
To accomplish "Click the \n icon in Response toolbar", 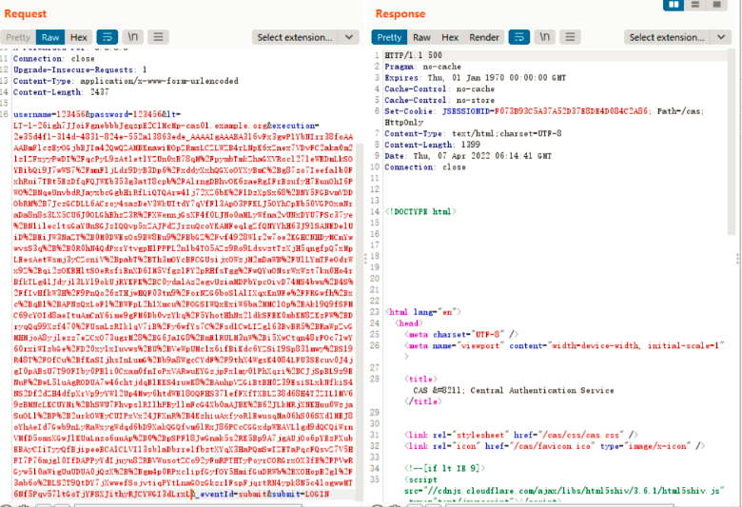I will pos(545,37).
